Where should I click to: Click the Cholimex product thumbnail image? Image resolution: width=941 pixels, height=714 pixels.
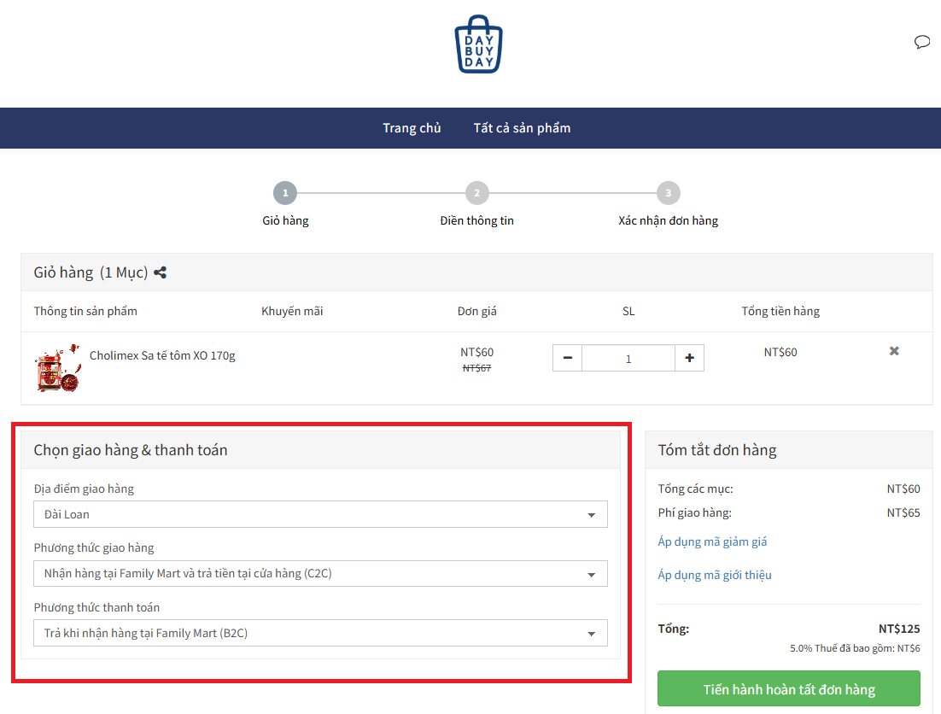click(57, 369)
